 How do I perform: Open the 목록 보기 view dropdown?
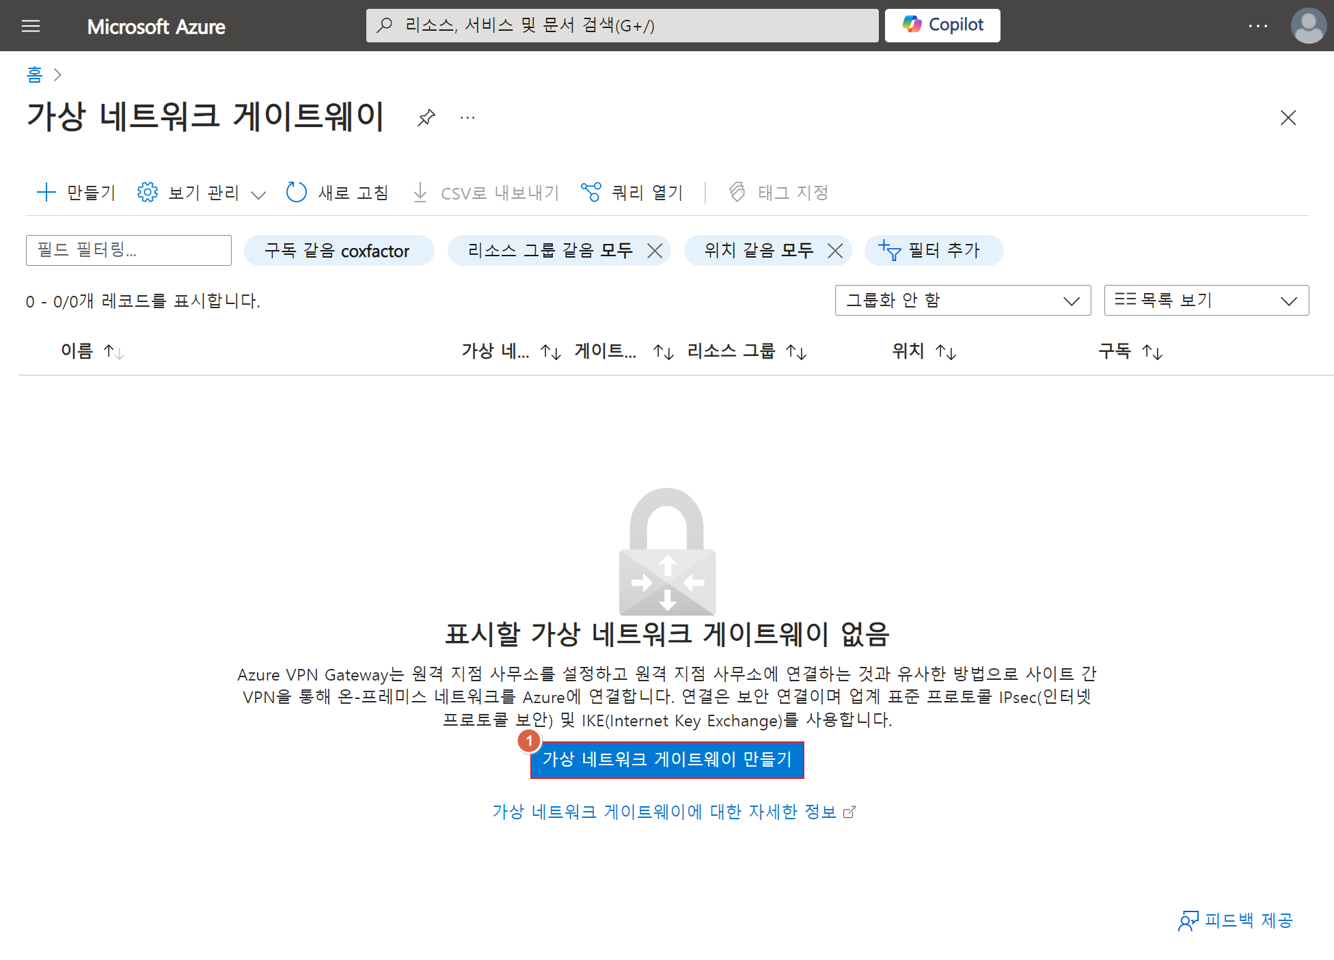tap(1206, 301)
